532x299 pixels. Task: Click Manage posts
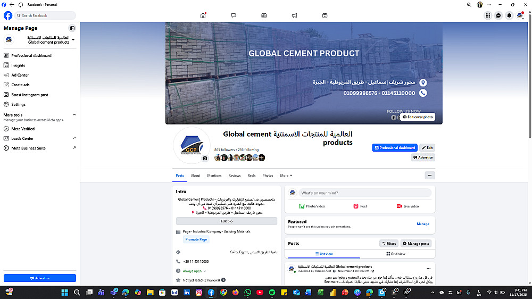pos(416,244)
